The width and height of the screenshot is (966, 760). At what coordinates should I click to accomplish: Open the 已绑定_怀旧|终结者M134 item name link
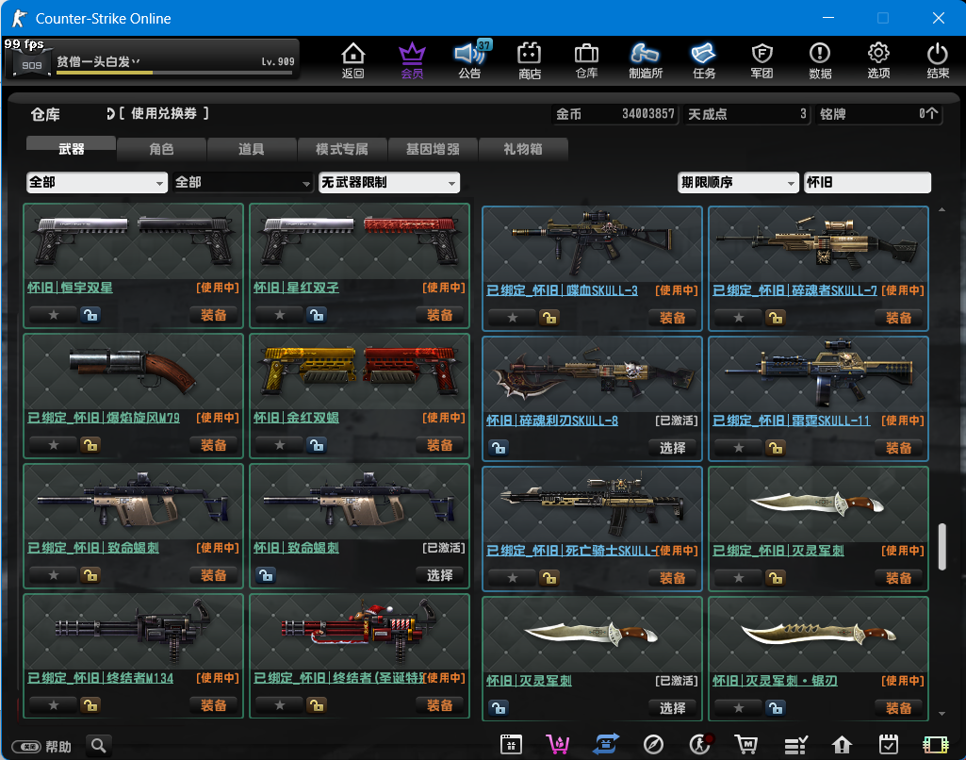click(x=101, y=678)
